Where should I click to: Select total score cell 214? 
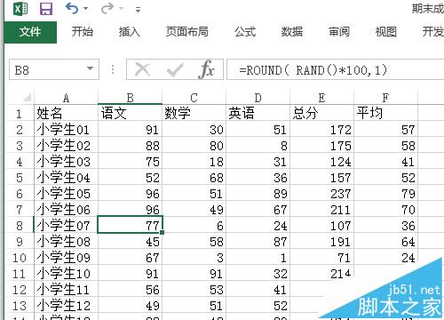(x=321, y=274)
